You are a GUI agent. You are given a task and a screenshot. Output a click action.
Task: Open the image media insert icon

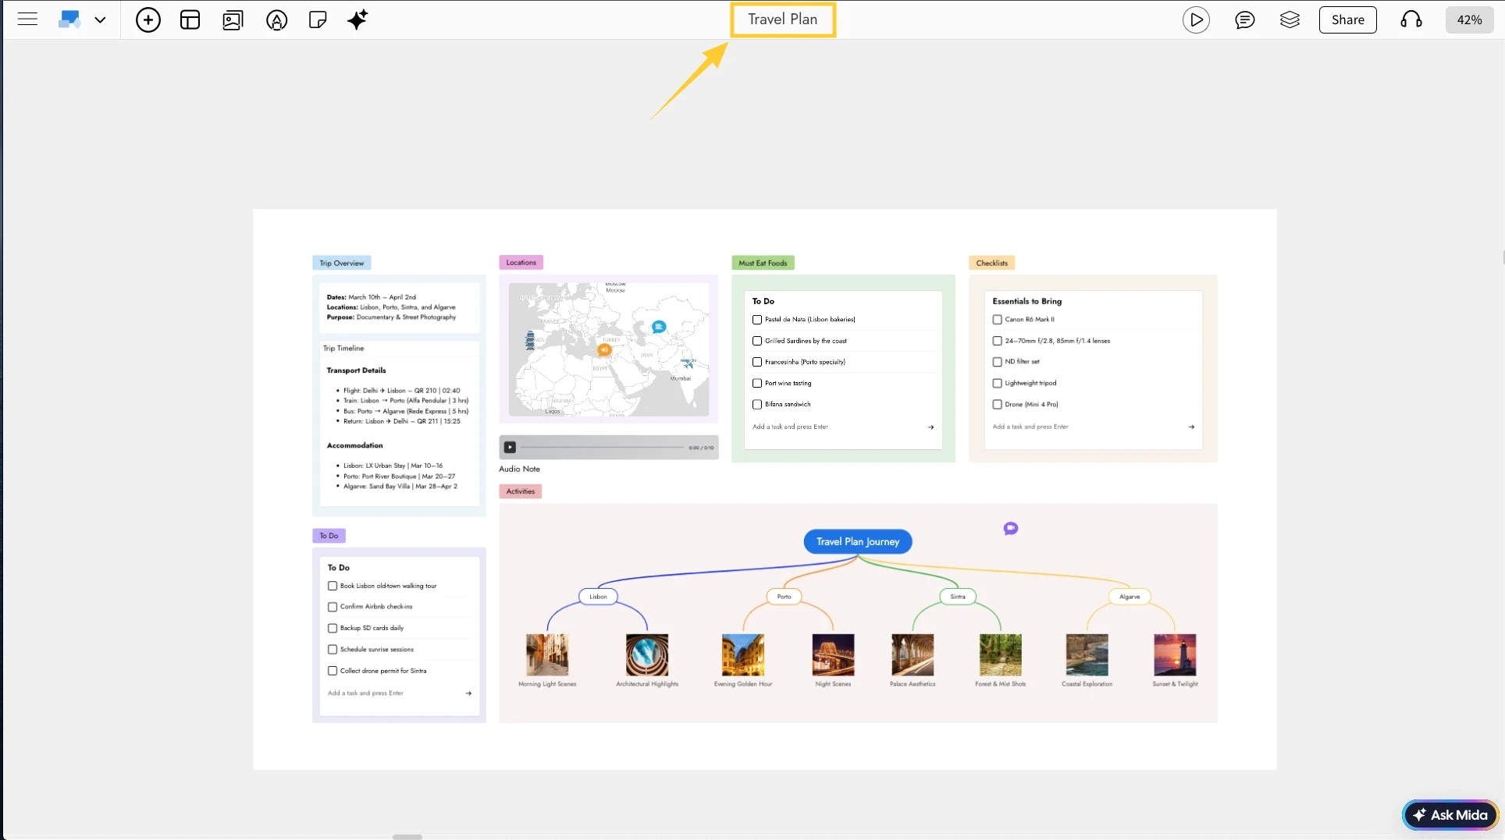(x=233, y=19)
